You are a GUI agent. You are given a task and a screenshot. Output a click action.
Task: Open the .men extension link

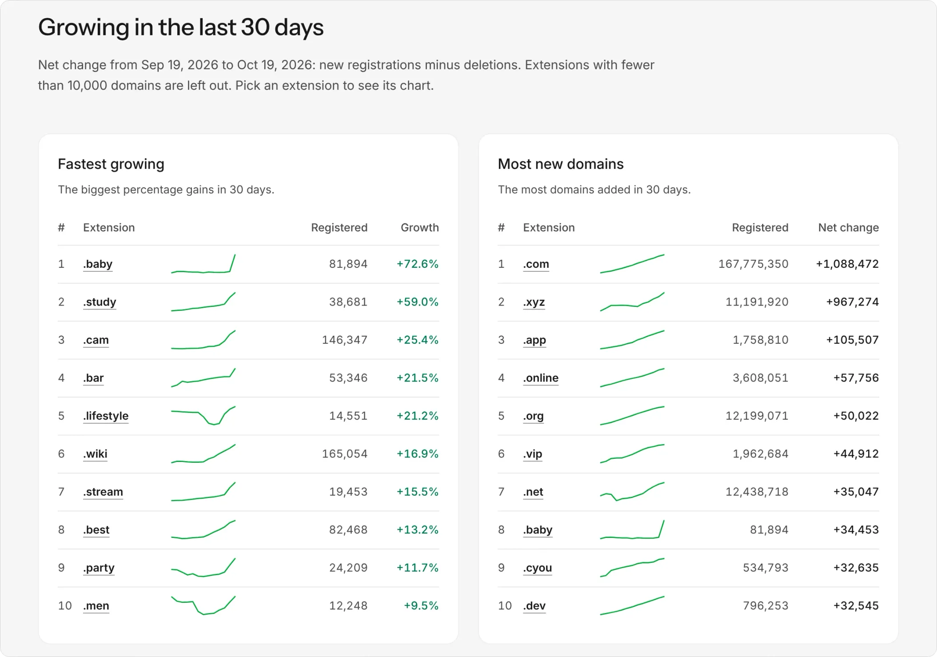click(96, 606)
